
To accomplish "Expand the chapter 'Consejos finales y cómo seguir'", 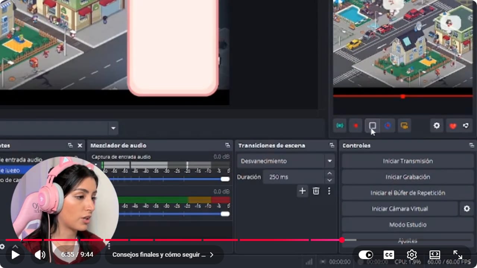I will [x=163, y=255].
